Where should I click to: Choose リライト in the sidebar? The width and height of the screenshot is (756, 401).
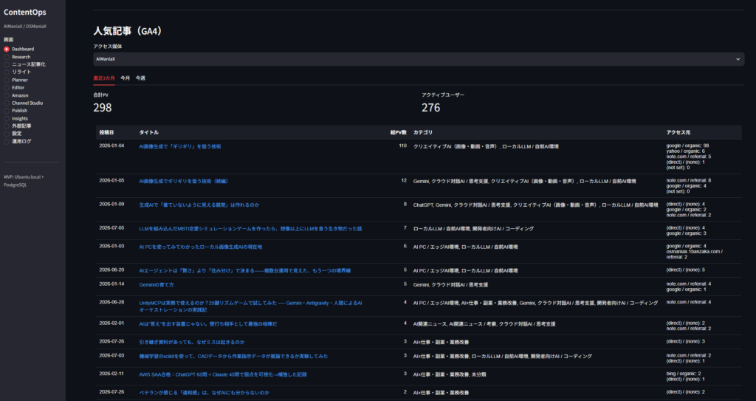point(18,72)
